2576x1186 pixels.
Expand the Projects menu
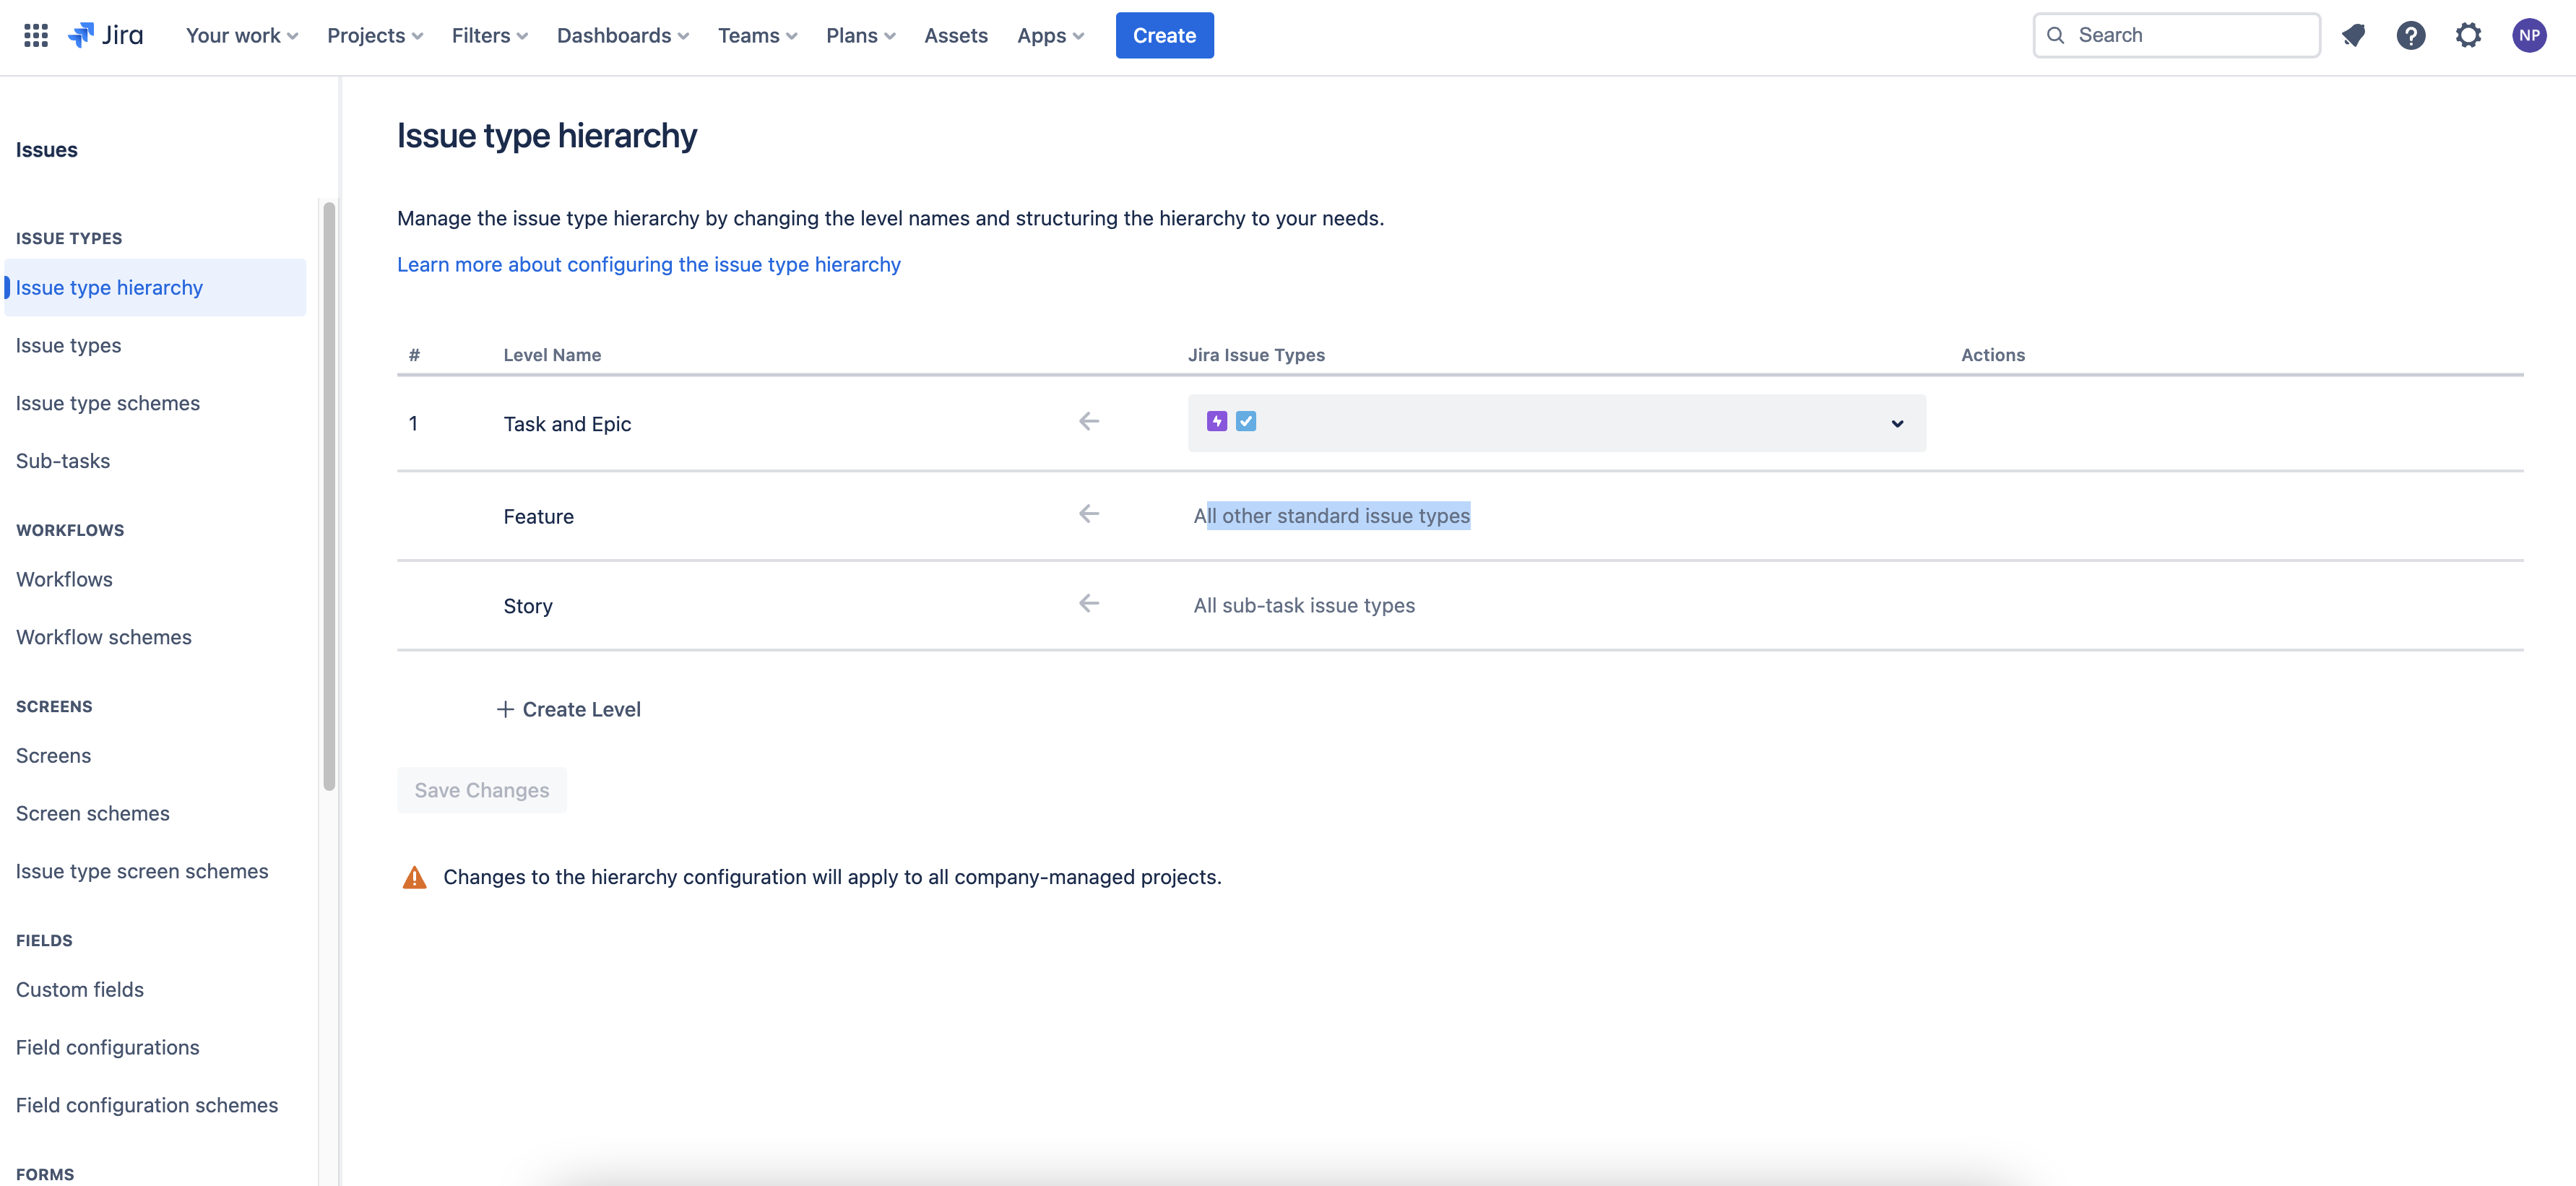pyautogui.click(x=375, y=35)
